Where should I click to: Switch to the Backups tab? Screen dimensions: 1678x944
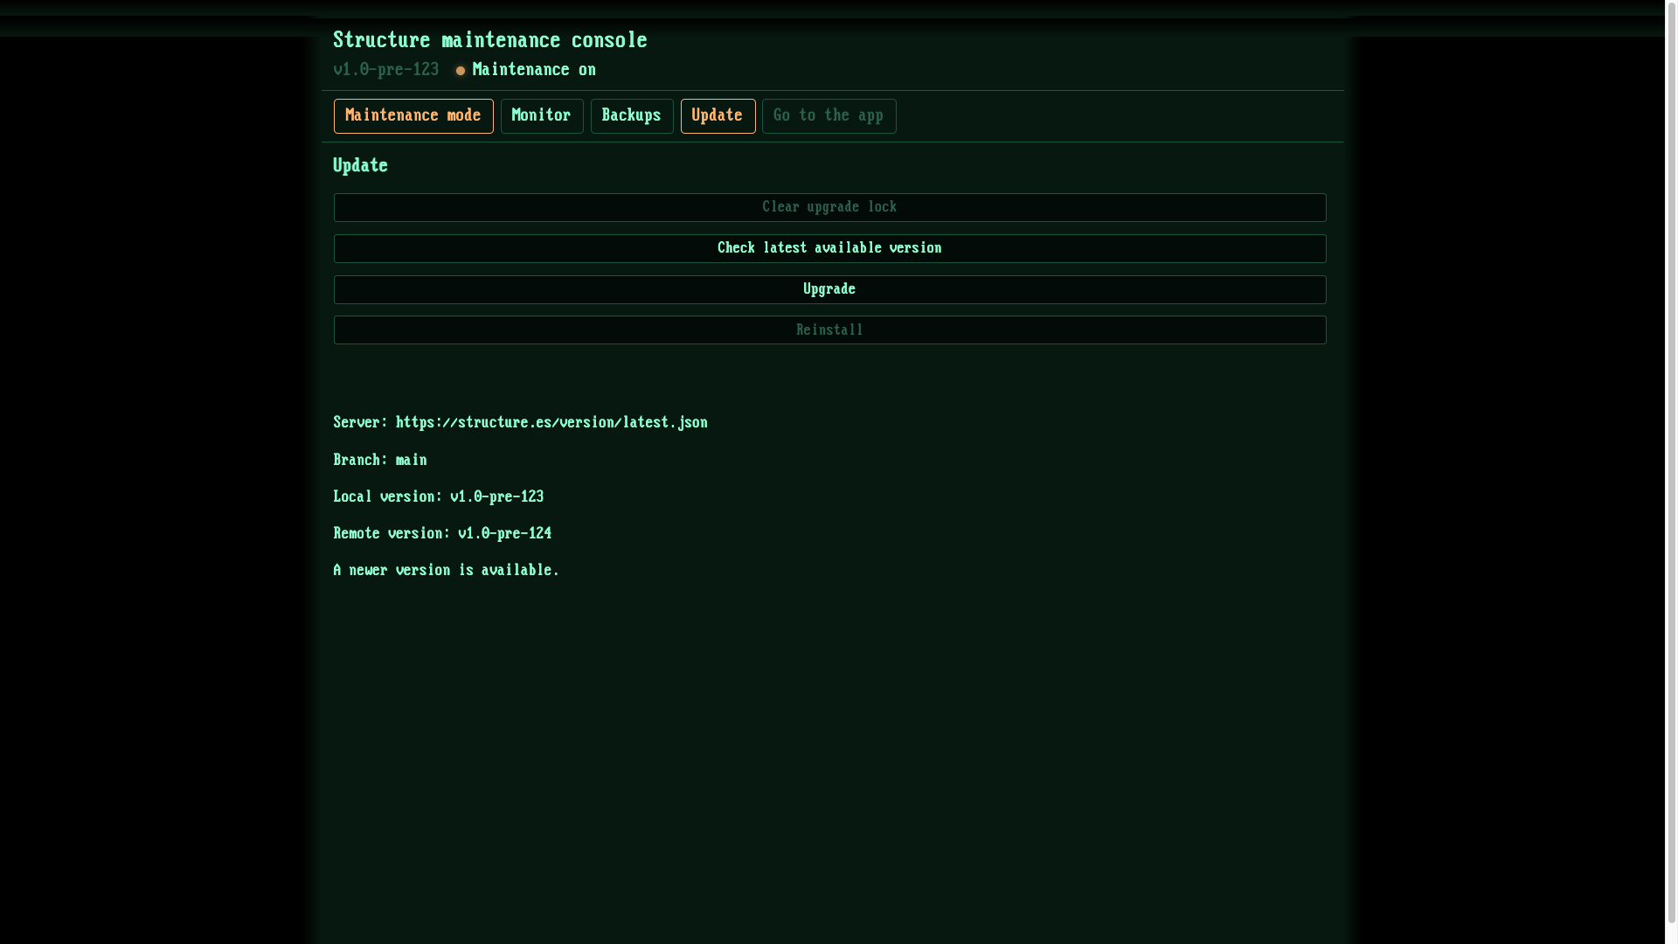[631, 115]
